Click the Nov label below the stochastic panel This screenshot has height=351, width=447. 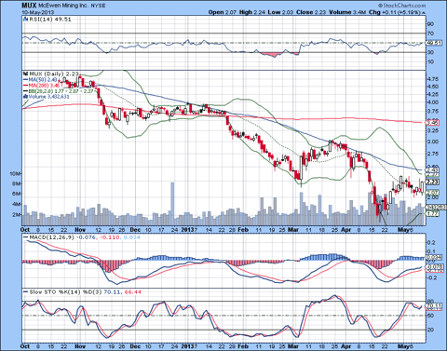(x=80, y=346)
